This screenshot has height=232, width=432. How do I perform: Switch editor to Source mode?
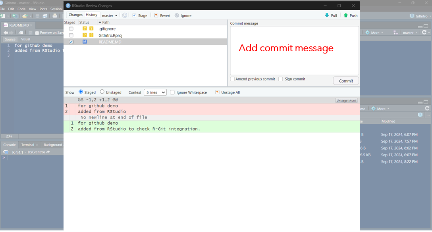[x=10, y=39]
